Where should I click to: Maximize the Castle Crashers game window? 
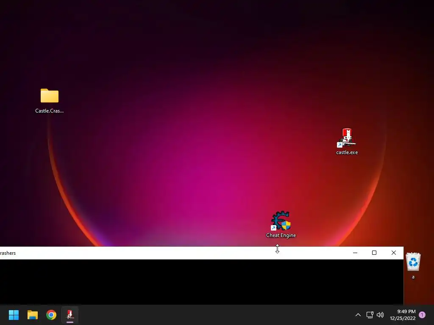[x=374, y=253]
